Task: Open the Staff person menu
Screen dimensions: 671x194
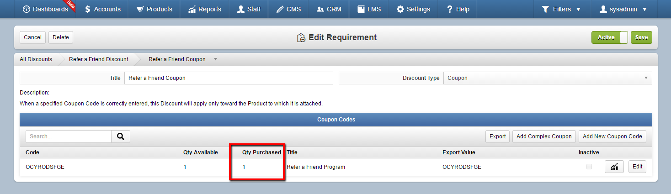Action: pyautogui.click(x=249, y=9)
